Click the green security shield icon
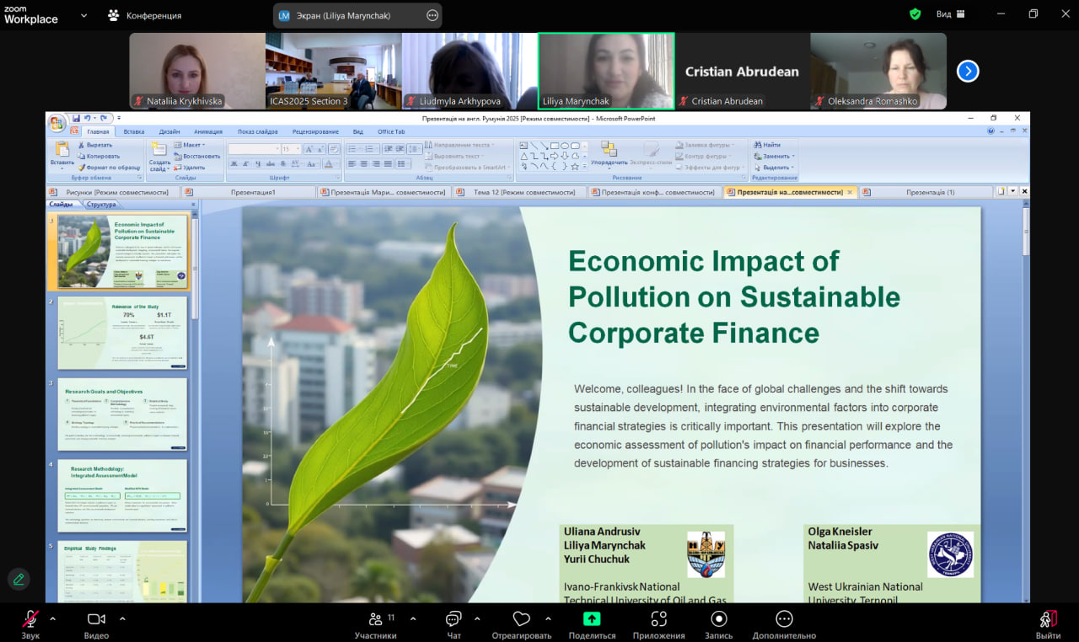Screen dimensions: 1079x642 click(915, 14)
